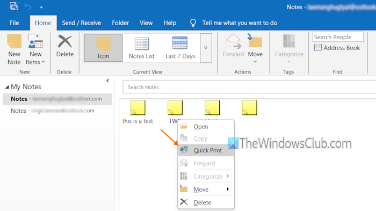Select the note icon labeled TW
The height and width of the screenshot is (211, 376).
pos(175,108)
